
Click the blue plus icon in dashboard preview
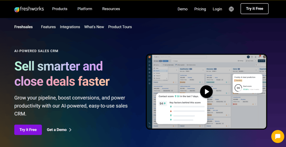click(x=248, y=57)
